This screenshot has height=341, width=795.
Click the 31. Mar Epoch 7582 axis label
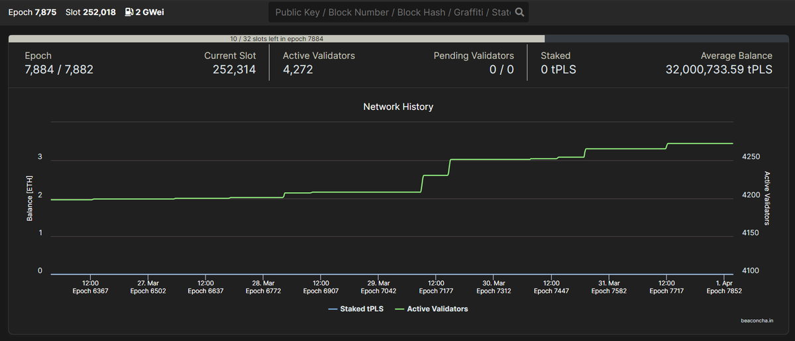609,287
